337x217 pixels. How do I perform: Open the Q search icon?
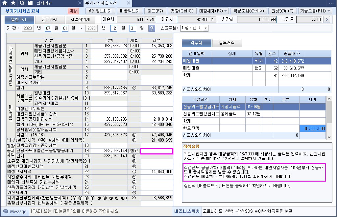[22, 3]
